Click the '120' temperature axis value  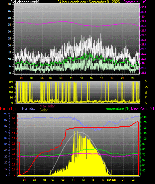(x=144, y=128)
